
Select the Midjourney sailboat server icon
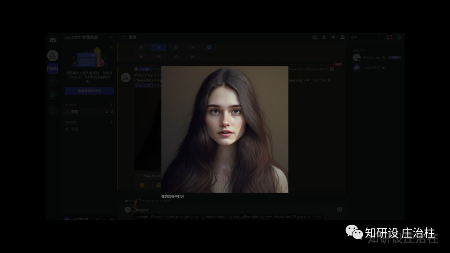pyautogui.click(x=53, y=56)
